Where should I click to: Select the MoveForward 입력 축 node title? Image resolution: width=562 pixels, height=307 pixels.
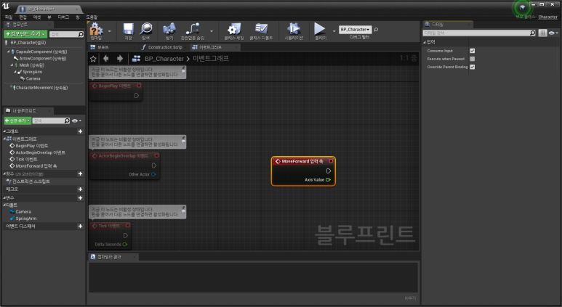coord(302,161)
